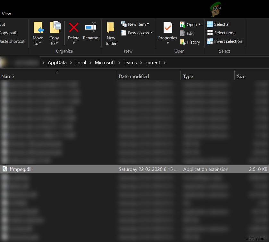Click the Select none icon
The image size is (269, 242).
(210, 33)
